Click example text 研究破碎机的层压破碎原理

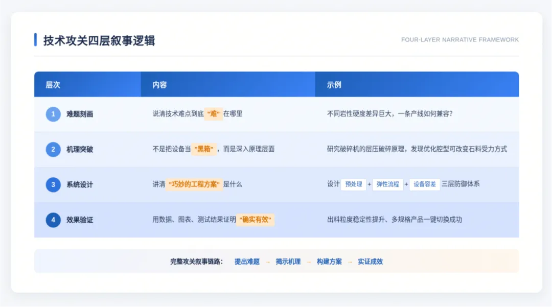[365, 149]
